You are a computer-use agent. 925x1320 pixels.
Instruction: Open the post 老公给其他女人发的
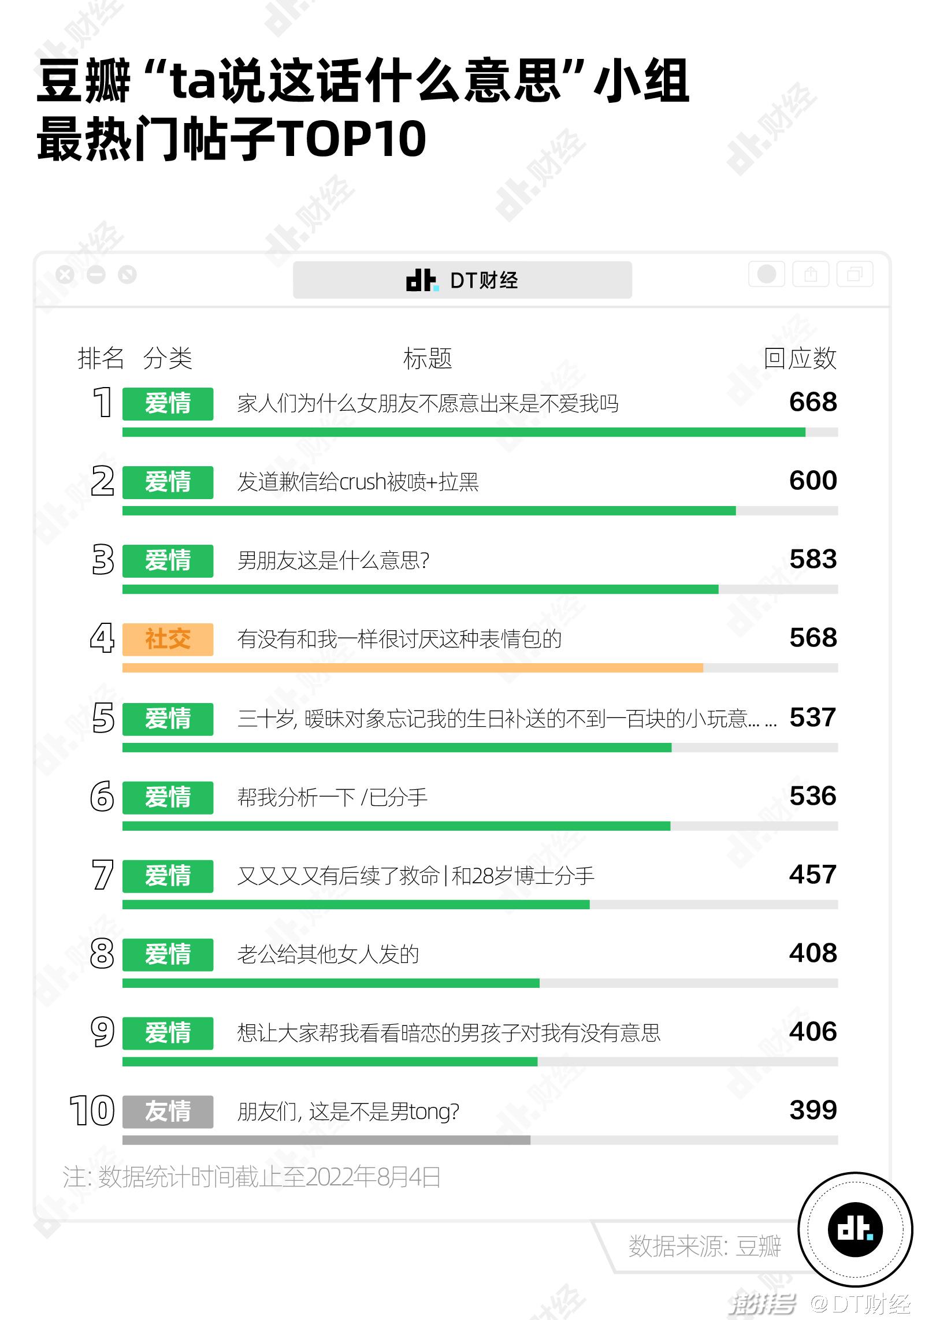coord(328,954)
